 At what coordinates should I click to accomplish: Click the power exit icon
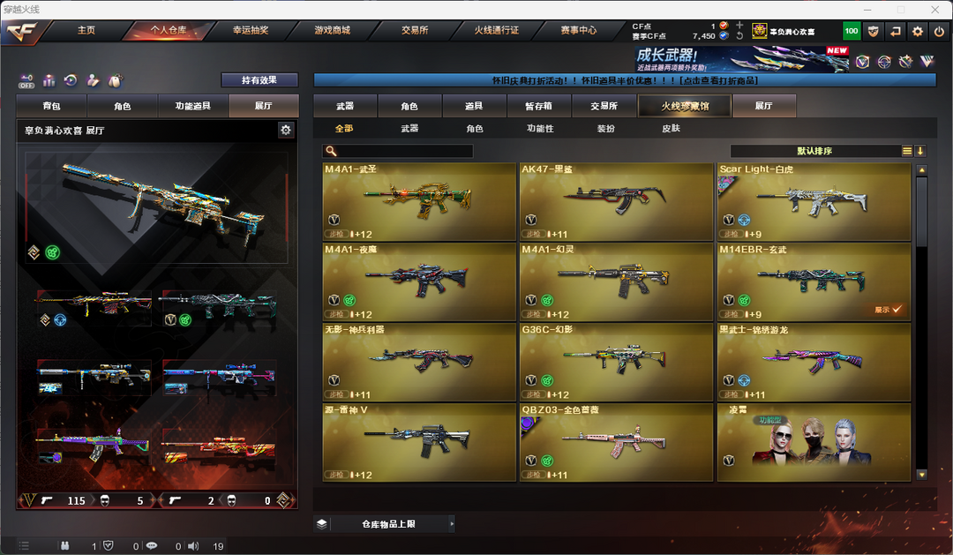939,31
